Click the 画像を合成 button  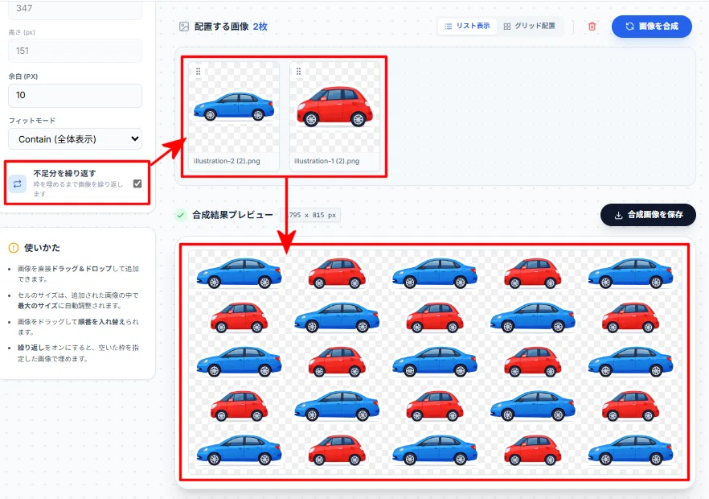[x=652, y=27]
